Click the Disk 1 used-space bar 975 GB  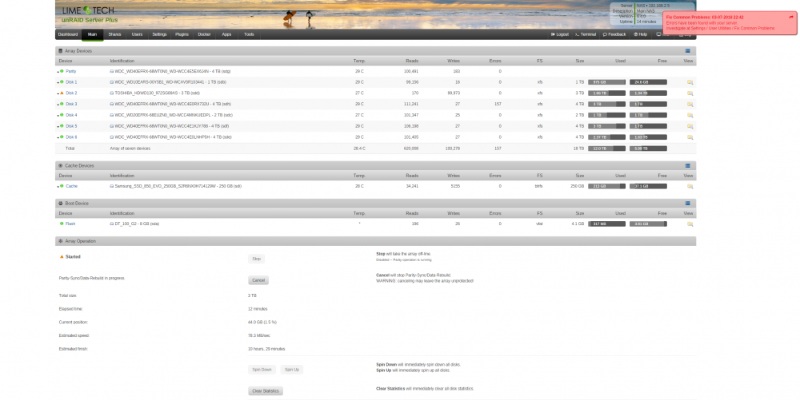pos(606,82)
